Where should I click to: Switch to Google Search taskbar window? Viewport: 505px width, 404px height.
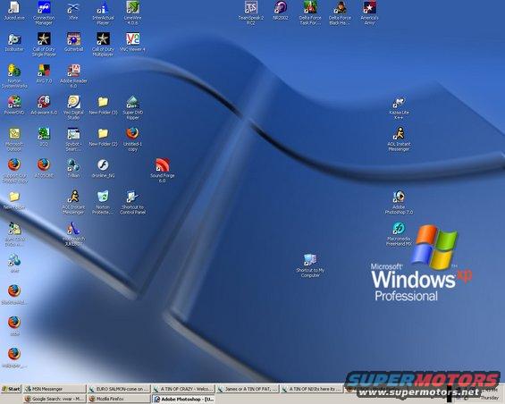(55, 399)
